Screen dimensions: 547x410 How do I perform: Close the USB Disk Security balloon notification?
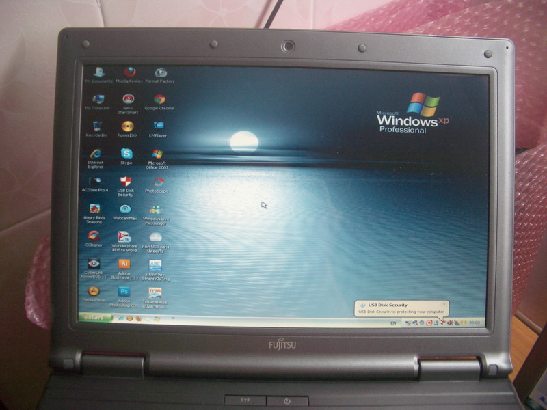point(443,304)
